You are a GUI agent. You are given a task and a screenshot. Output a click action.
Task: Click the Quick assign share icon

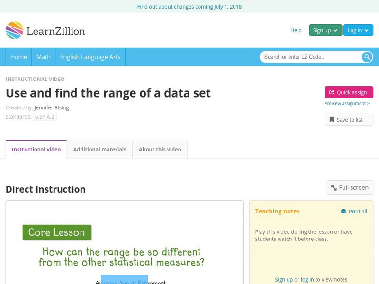click(332, 92)
